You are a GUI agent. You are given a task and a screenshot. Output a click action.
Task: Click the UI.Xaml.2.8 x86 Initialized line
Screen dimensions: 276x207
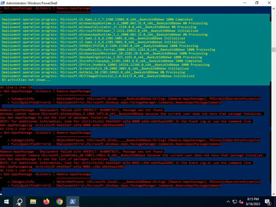pyautogui.click(x=93, y=38)
